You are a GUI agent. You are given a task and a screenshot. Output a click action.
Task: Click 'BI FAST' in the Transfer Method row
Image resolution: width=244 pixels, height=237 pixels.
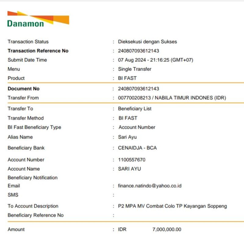(128, 118)
